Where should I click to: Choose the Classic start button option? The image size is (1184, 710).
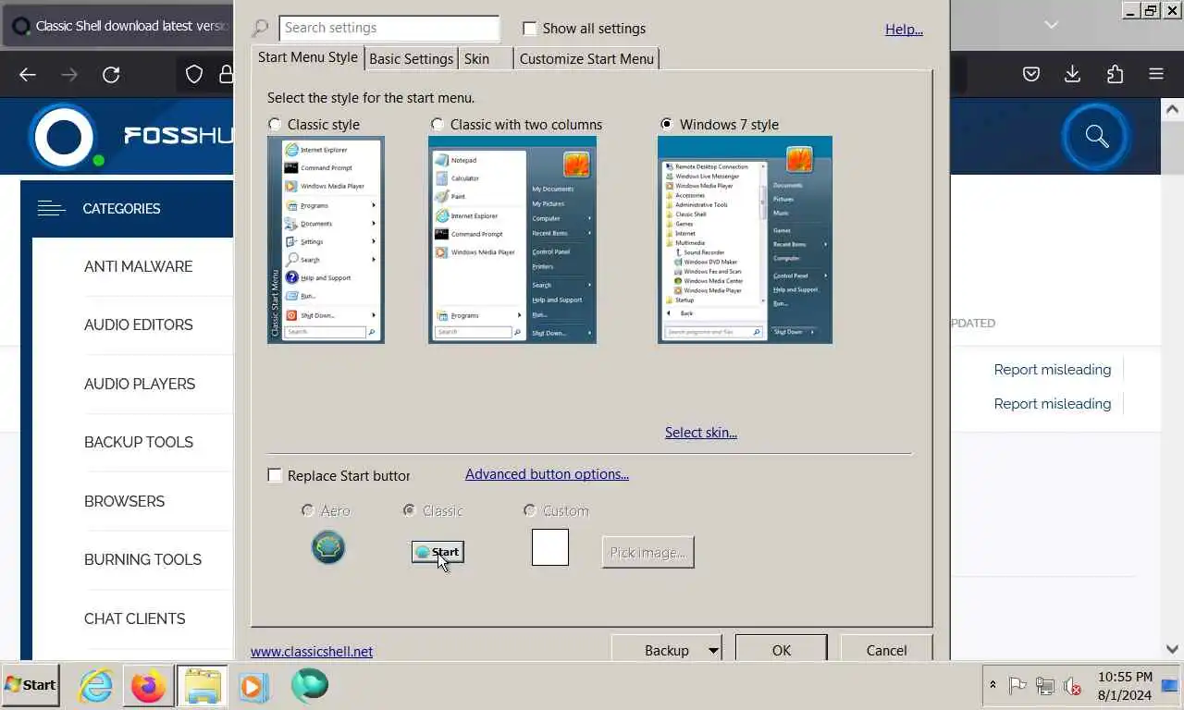(x=410, y=510)
